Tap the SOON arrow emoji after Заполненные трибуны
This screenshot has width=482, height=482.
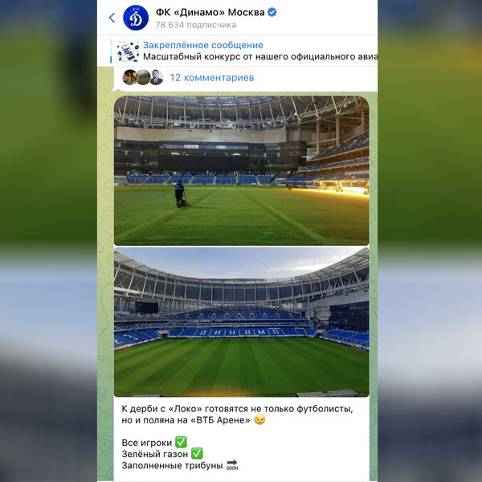pyautogui.click(x=232, y=465)
